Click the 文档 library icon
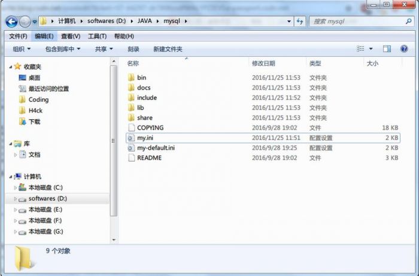Screen dimensions: 419x276 23,154
